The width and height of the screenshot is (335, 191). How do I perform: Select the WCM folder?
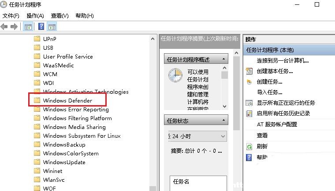coord(50,74)
